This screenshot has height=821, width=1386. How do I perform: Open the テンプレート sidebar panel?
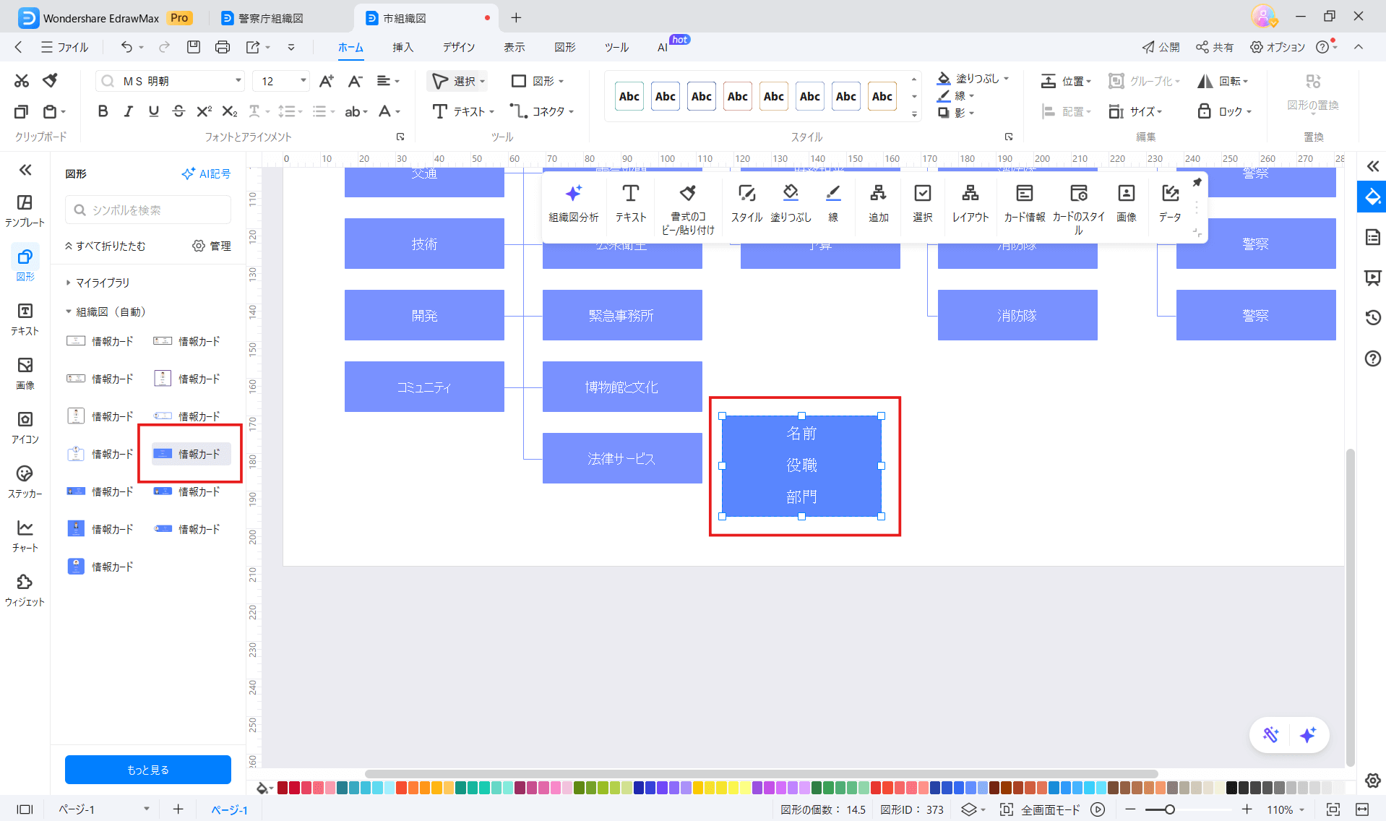25,210
